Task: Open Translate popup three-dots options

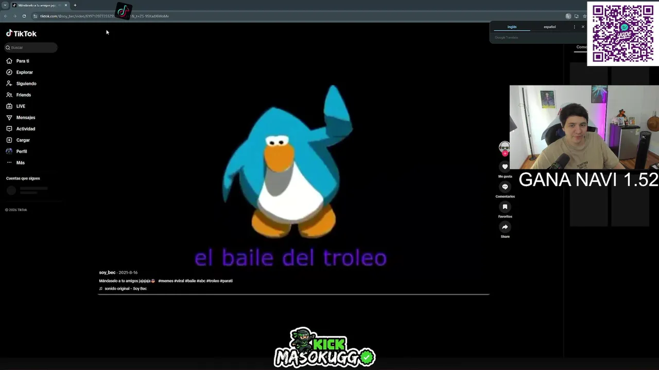Action: (574, 27)
